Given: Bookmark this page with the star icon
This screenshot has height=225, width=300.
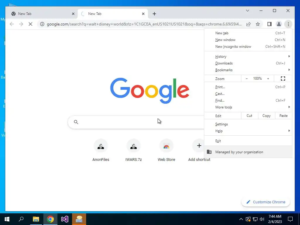Looking at the screenshot, I should (x=258, y=24).
